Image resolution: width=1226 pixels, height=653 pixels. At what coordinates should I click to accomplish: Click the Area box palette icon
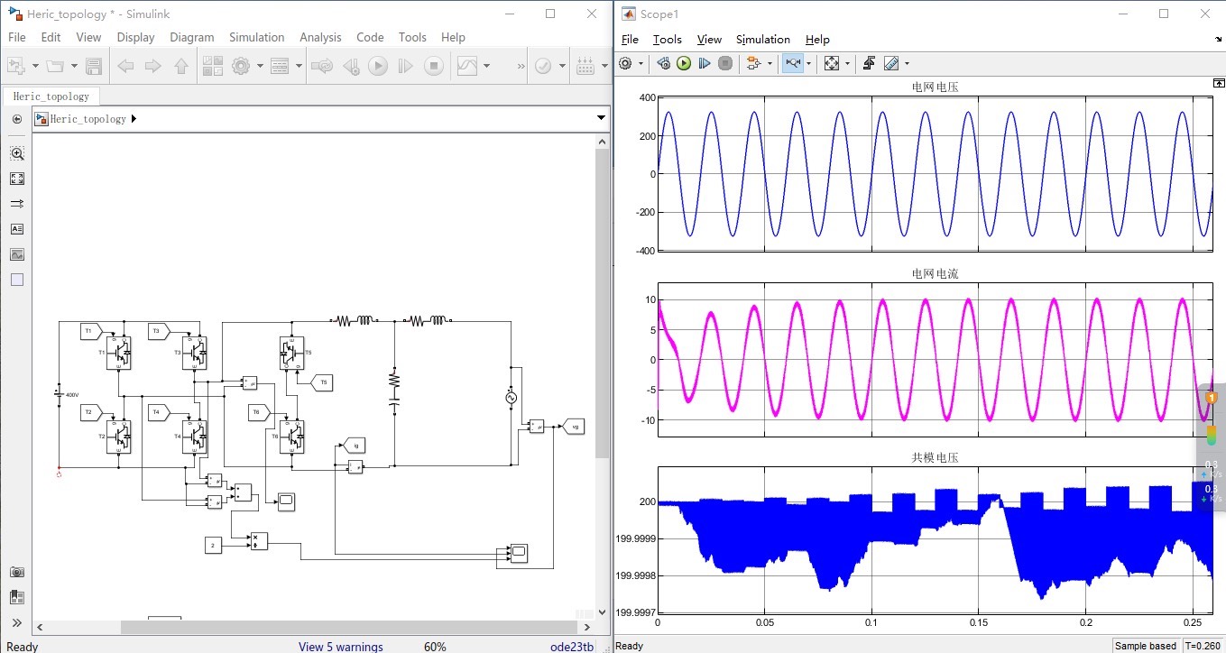(17, 280)
